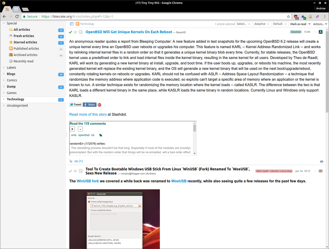
Task: Click the Mark as read button
Action: pyautogui.click(x=298, y=24)
